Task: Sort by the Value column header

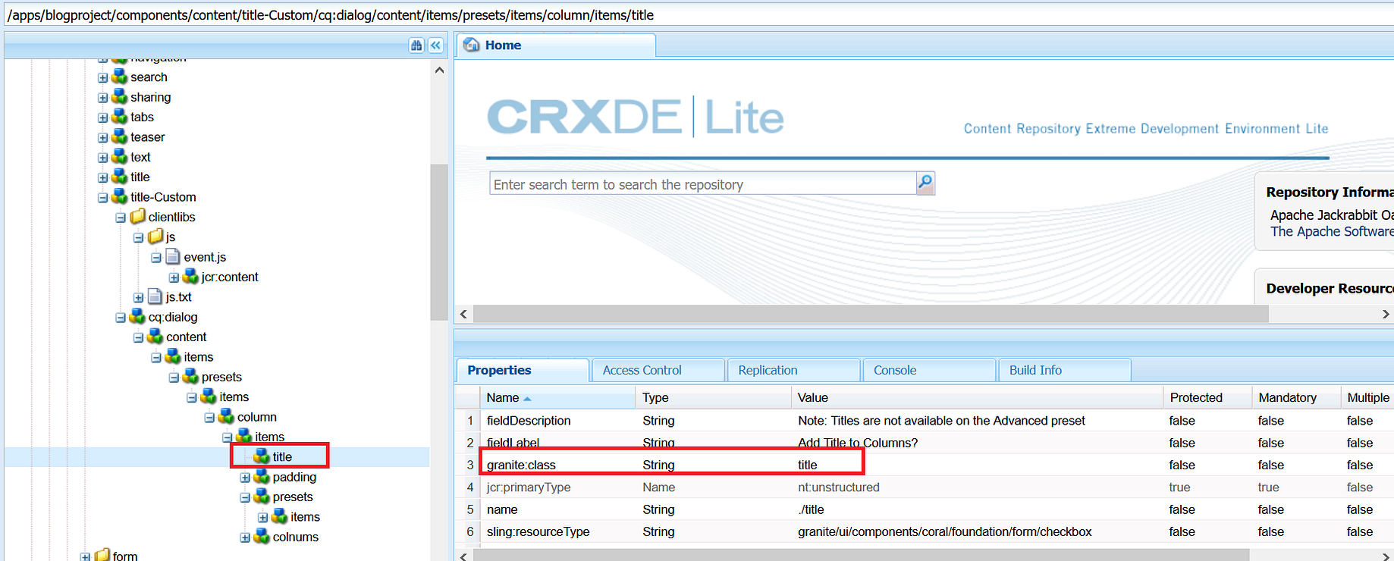Action: pos(977,397)
